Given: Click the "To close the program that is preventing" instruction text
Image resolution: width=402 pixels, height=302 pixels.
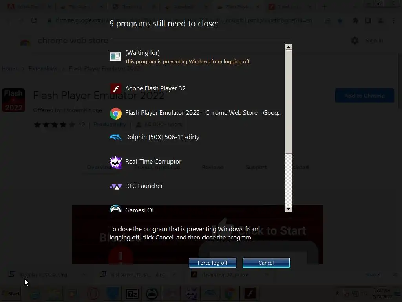Looking at the screenshot, I should [x=184, y=233].
